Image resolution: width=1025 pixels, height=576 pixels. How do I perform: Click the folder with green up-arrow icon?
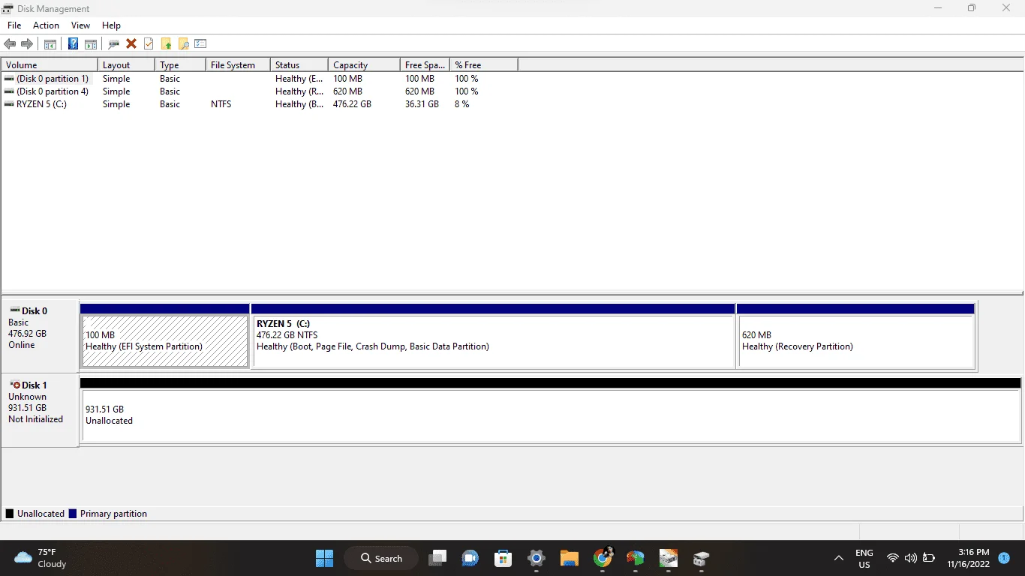pyautogui.click(x=167, y=44)
